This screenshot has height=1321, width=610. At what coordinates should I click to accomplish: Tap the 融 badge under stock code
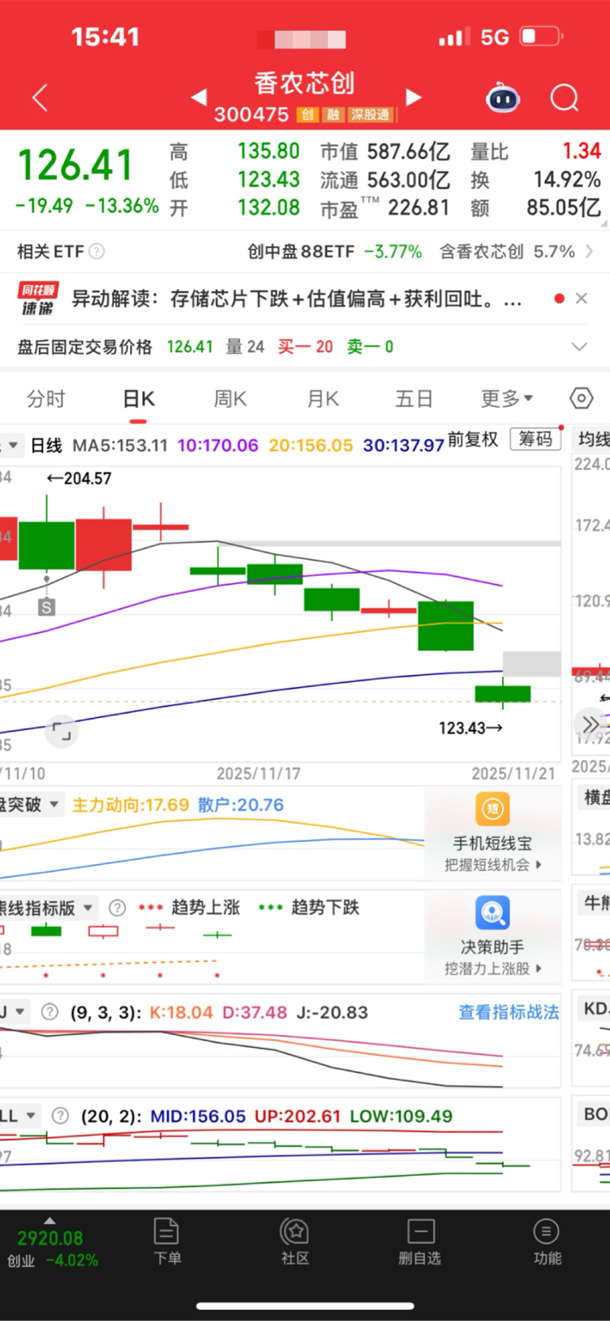point(333,115)
